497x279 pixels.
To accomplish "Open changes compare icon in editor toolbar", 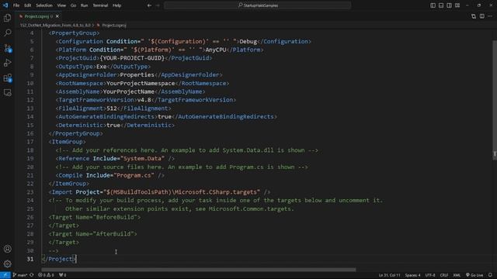I will pyautogui.click(x=474, y=16).
